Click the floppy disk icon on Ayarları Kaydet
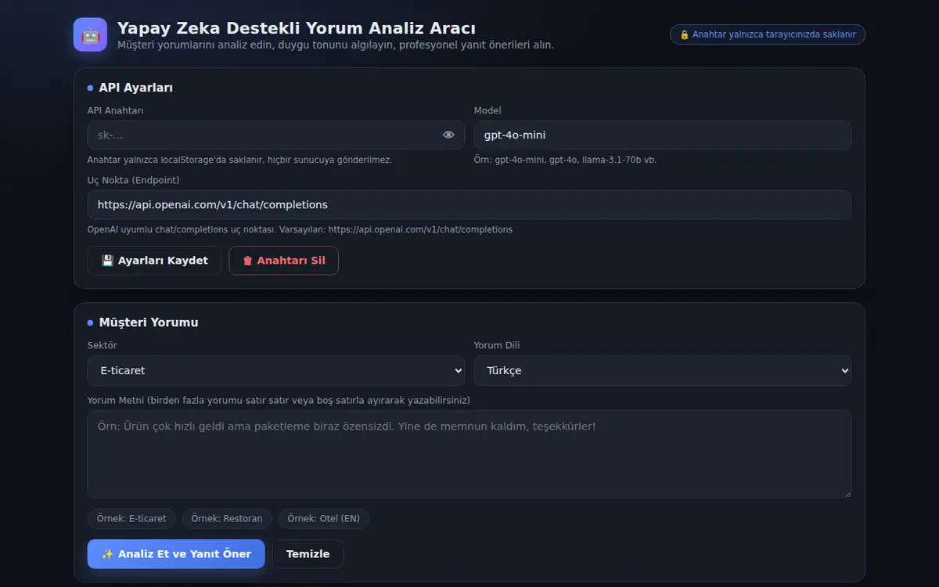 pyautogui.click(x=108, y=261)
